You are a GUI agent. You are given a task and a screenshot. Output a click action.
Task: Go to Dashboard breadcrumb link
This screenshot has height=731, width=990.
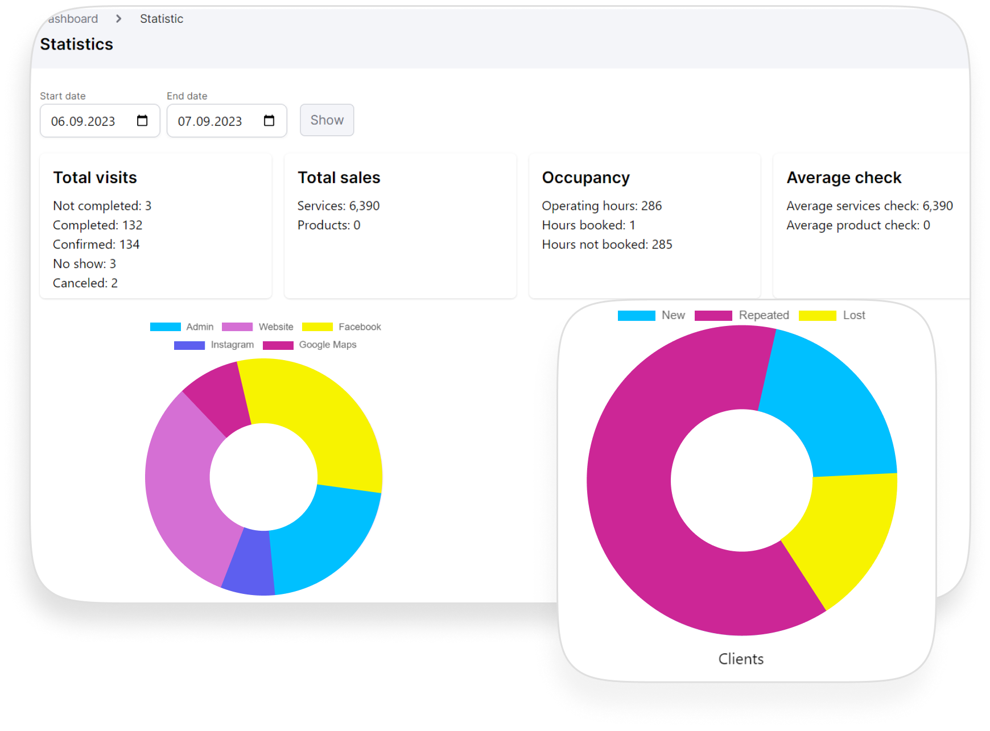73,19
